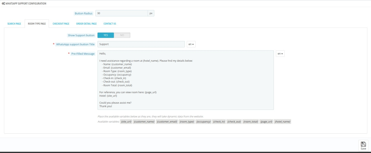Click the {customer_email} variable tag
Viewport: 371px width, 153px height.
click(167, 122)
